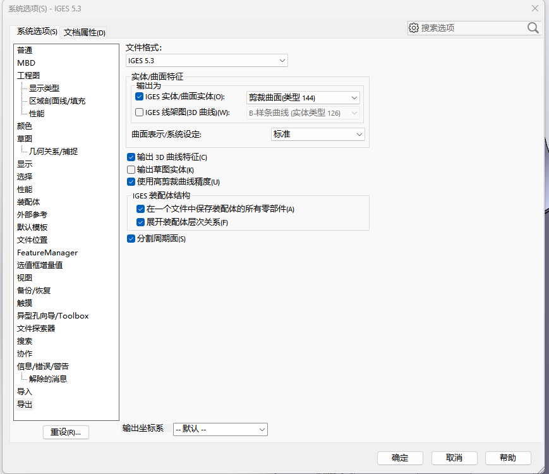Select 颜色 in the options tree

coord(25,126)
